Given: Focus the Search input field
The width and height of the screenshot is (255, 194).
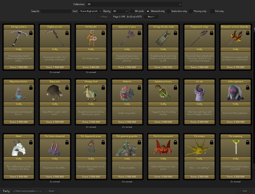Looking at the screenshot, I should (x=56, y=11).
